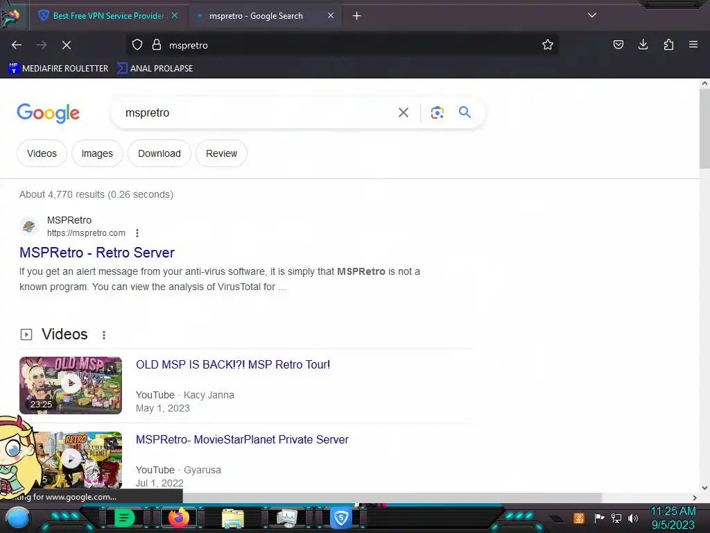Filter results by Videos
The height and width of the screenshot is (533, 710).
tap(42, 153)
